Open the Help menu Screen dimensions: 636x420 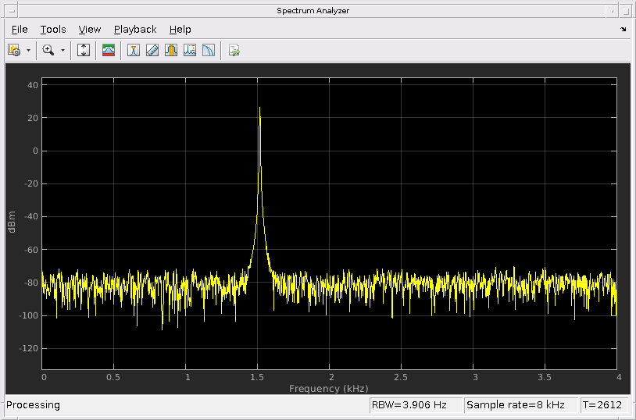pos(180,30)
